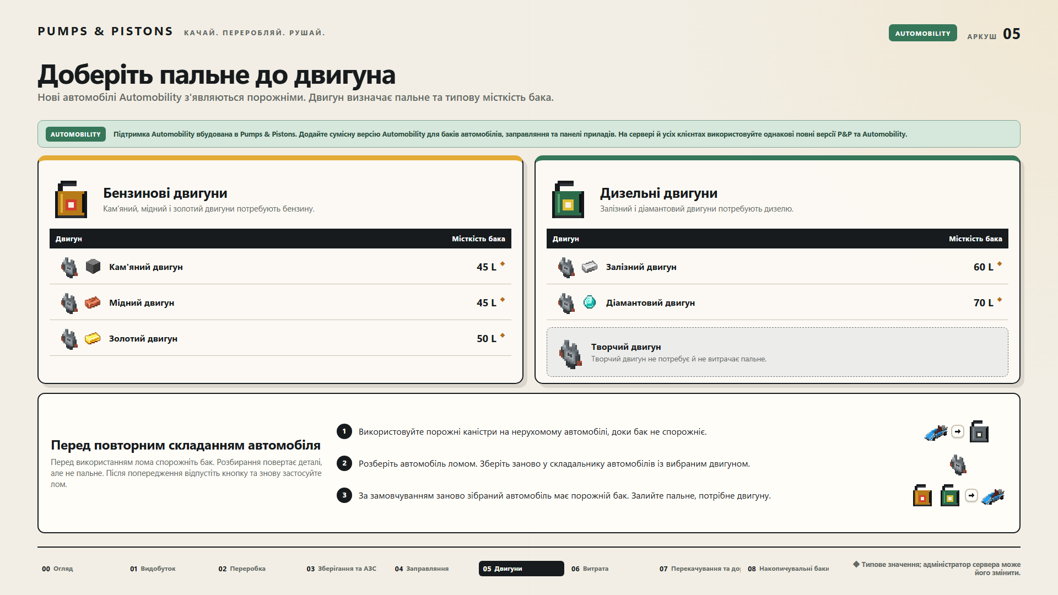Click the diamond icon in Діамантовий двигун row
Image resolution: width=1058 pixels, height=595 pixels.
click(590, 302)
